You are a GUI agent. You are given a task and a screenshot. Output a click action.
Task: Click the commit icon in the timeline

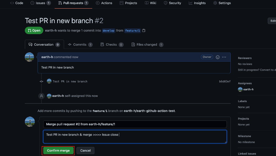(41, 81)
